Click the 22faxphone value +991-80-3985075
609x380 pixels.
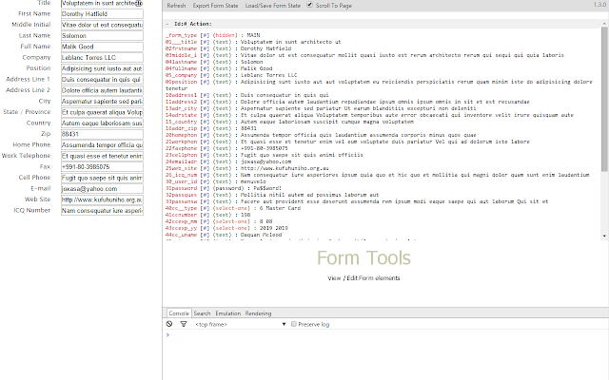[265, 148]
